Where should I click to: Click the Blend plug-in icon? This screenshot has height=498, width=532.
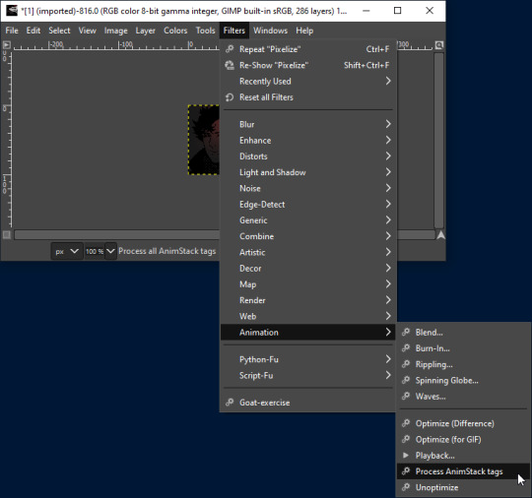click(x=406, y=332)
